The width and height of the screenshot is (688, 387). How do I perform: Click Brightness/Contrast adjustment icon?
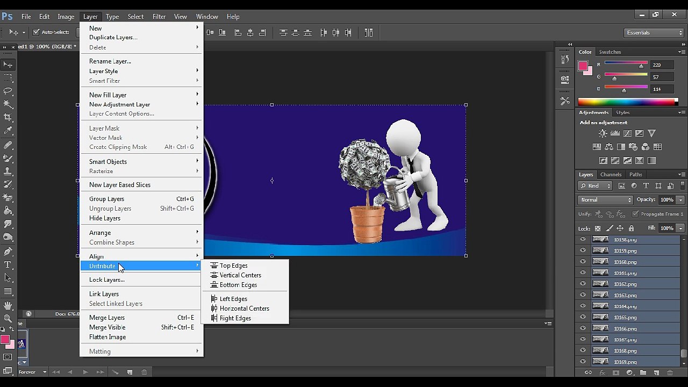tap(603, 133)
